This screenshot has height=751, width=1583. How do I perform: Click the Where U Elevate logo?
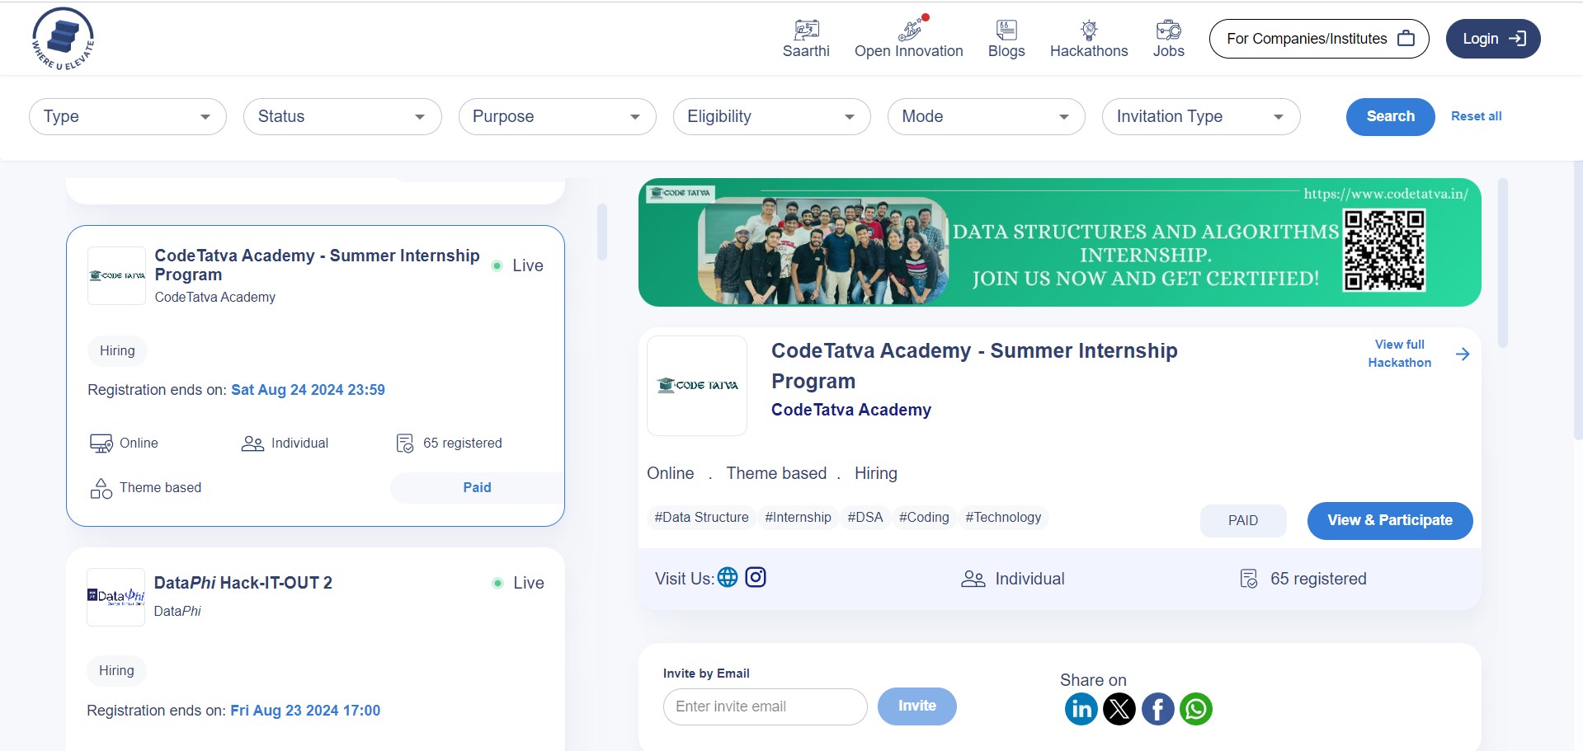click(x=63, y=39)
